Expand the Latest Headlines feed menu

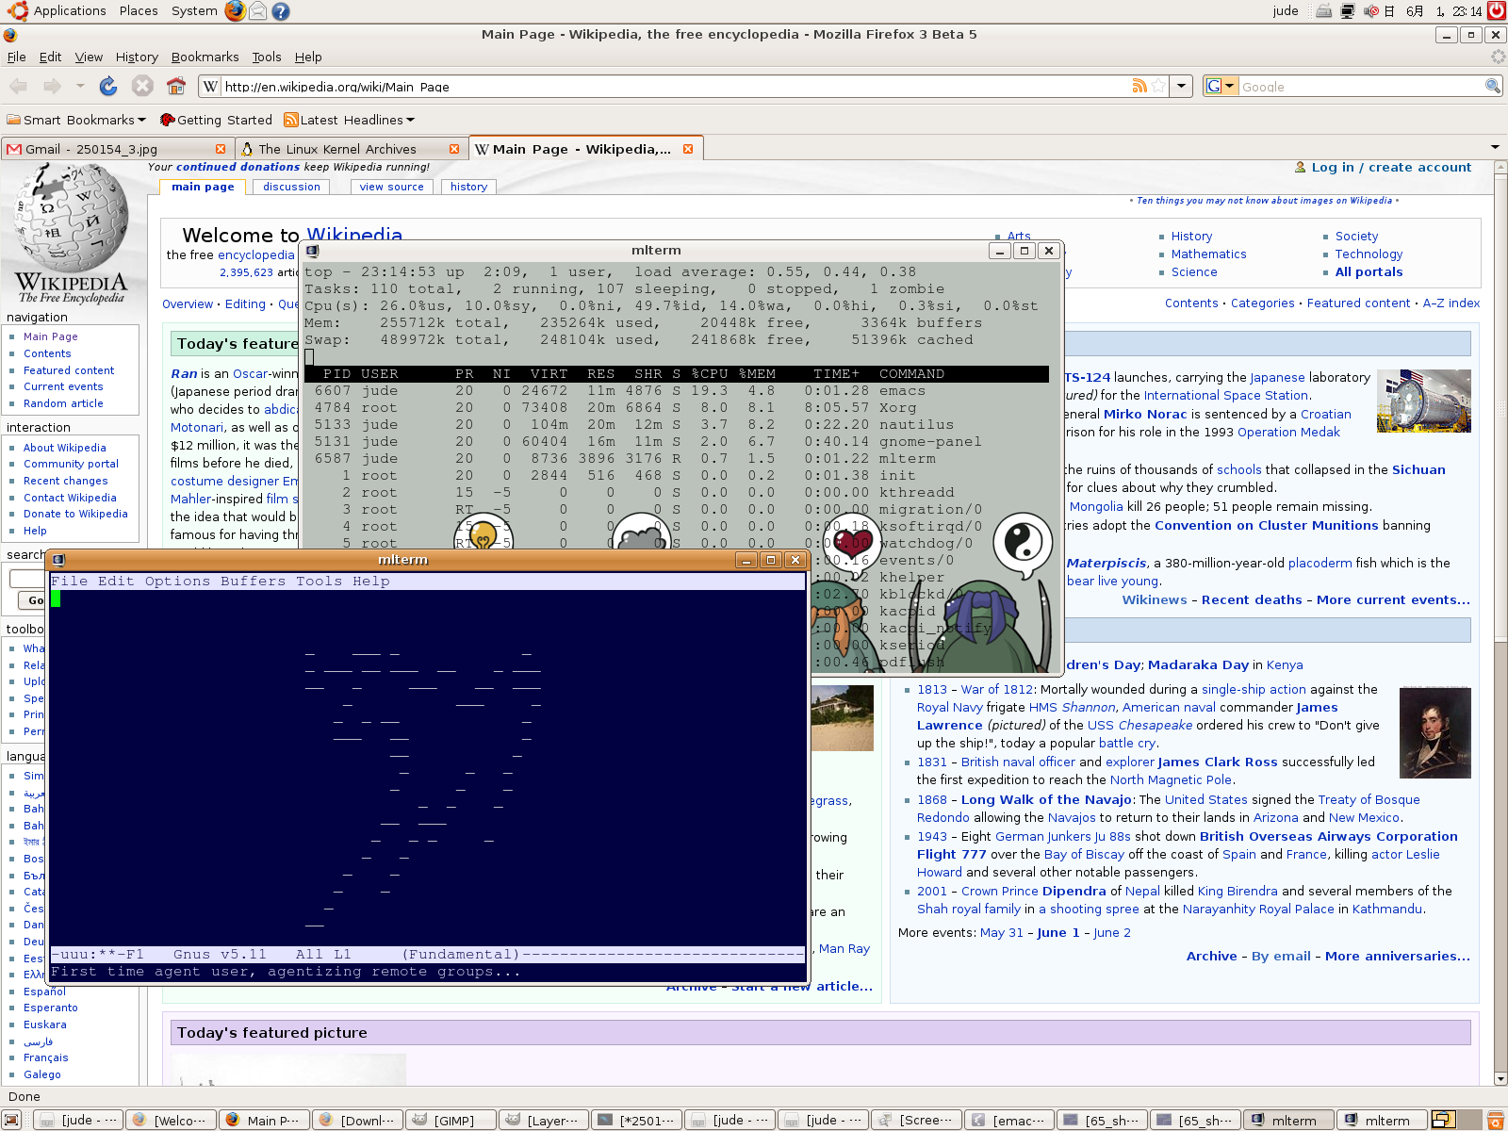[350, 120]
